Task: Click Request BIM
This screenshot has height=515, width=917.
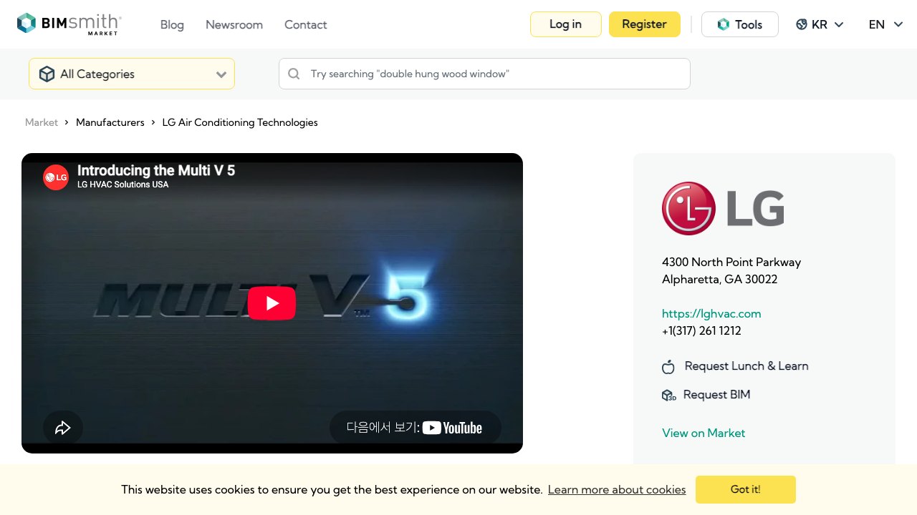Action: 706,395
